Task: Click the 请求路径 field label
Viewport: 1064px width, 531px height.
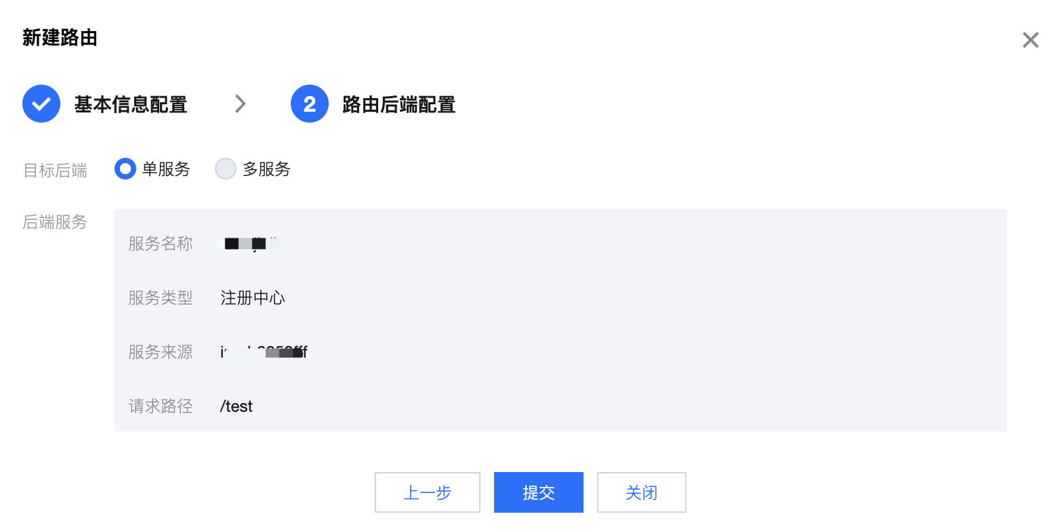Action: 161,406
